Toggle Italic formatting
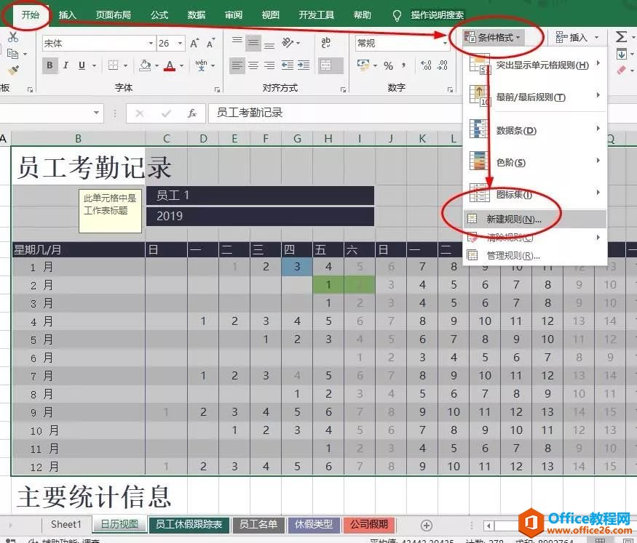 click(66, 65)
